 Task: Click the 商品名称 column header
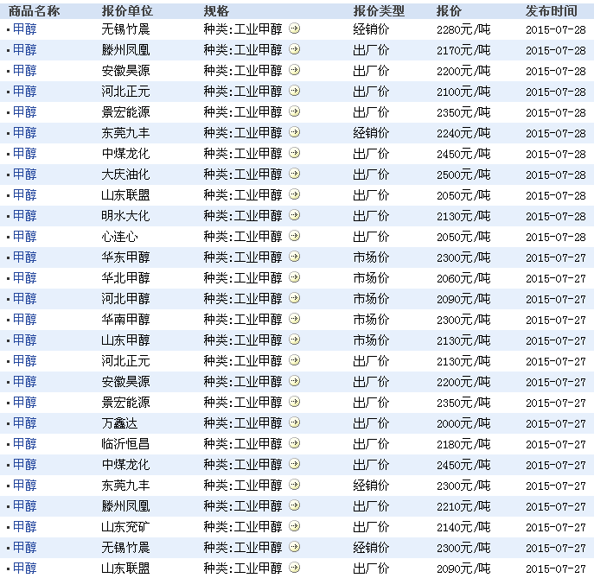(x=34, y=11)
